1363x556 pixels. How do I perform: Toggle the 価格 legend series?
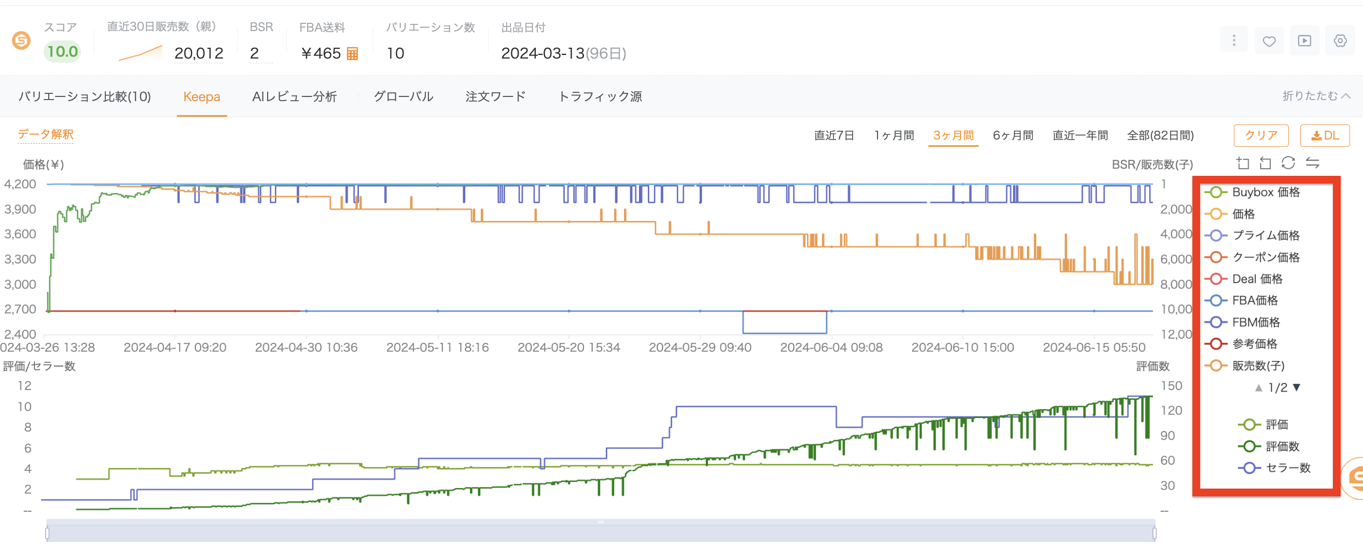coord(1229,214)
